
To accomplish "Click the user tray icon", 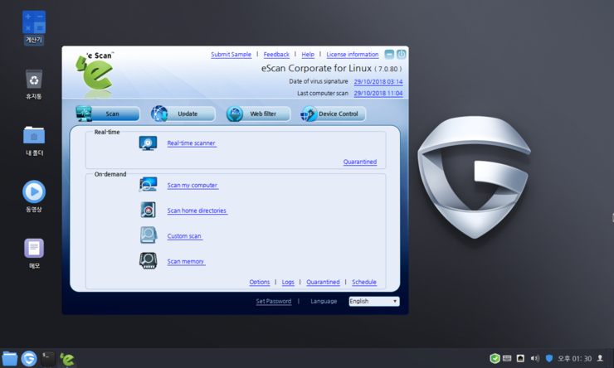I will click(600, 358).
